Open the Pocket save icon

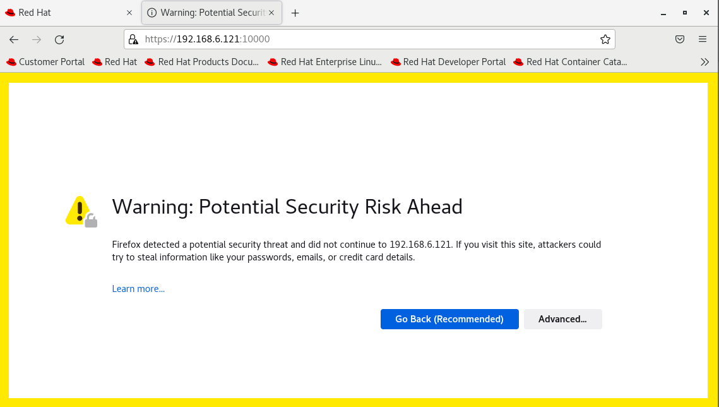(x=680, y=39)
